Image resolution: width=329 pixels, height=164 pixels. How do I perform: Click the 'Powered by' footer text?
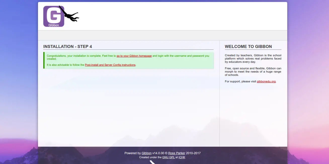pos(133,153)
